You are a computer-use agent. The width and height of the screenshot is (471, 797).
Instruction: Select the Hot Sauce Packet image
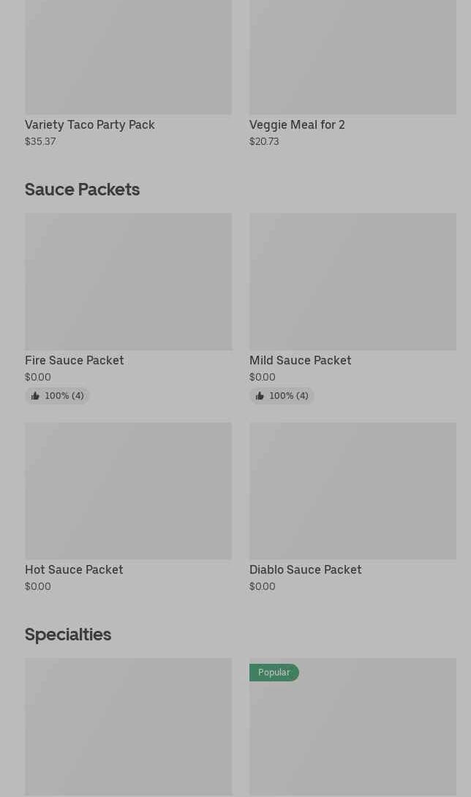tap(128, 491)
